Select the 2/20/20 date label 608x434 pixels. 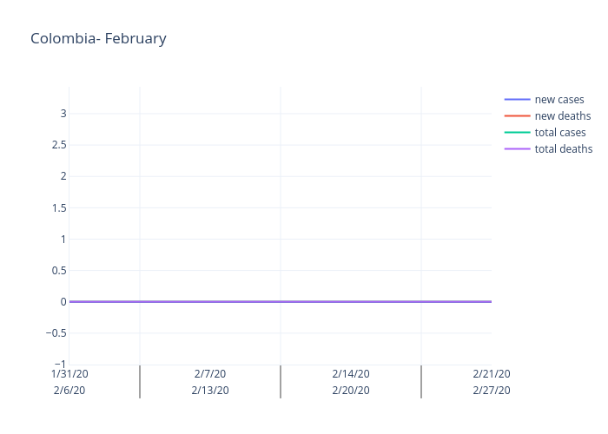(x=351, y=391)
